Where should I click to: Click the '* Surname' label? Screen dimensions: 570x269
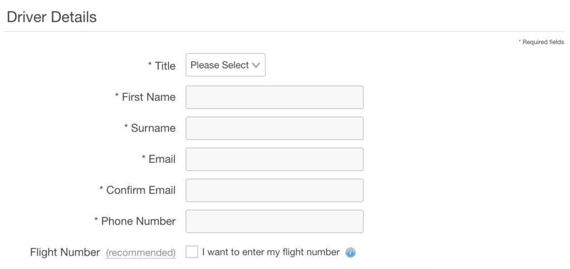[x=150, y=128]
